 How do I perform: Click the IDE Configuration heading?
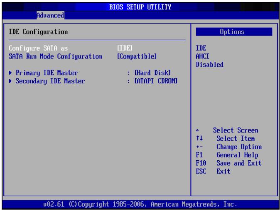(38, 32)
